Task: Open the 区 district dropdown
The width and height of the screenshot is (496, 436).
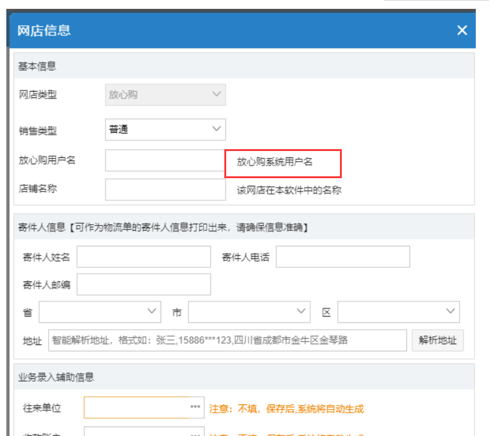Action: coord(398,312)
